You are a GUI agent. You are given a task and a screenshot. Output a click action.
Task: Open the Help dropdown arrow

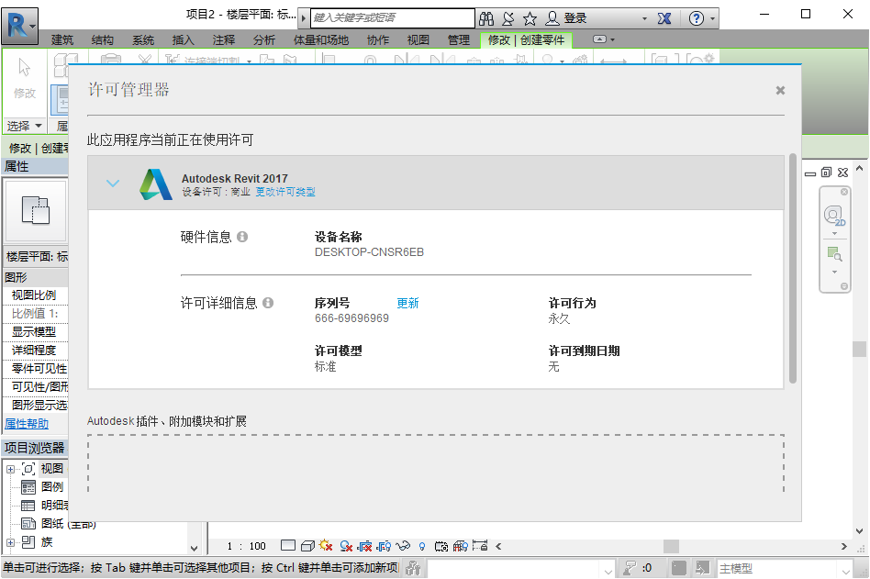click(713, 19)
